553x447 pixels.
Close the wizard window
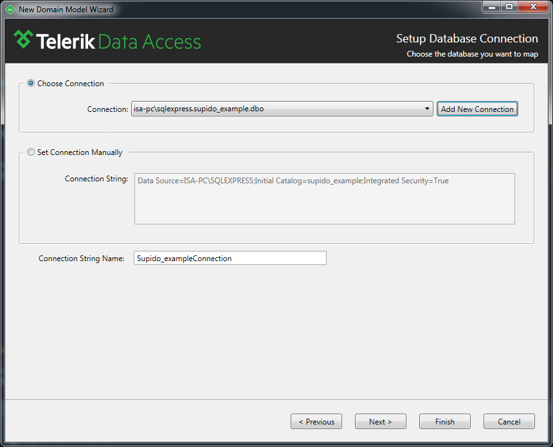533,6
